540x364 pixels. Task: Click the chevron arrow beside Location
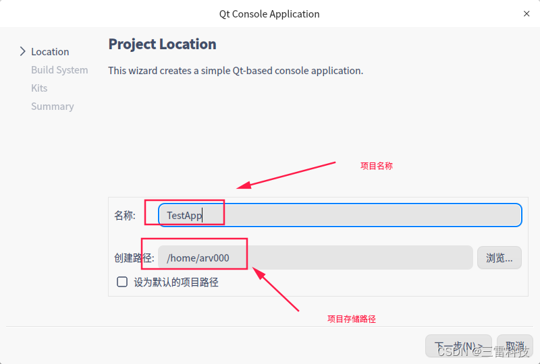[x=23, y=52]
